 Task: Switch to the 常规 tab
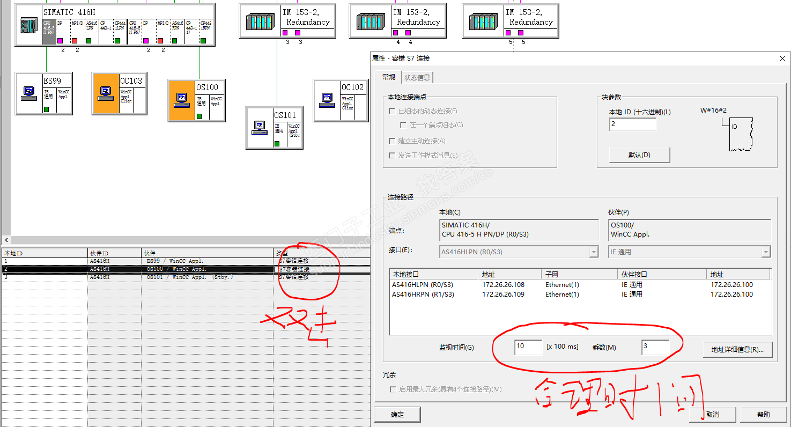(x=389, y=77)
